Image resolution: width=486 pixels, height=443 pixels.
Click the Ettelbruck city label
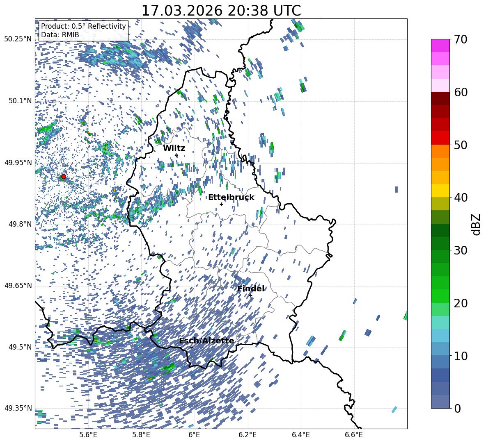tap(231, 198)
